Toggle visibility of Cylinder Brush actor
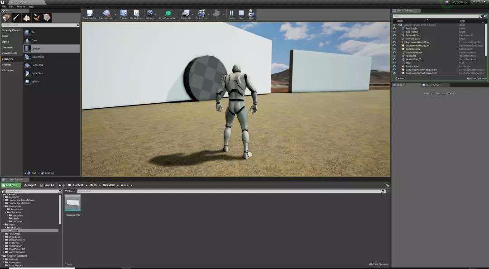 (394, 38)
